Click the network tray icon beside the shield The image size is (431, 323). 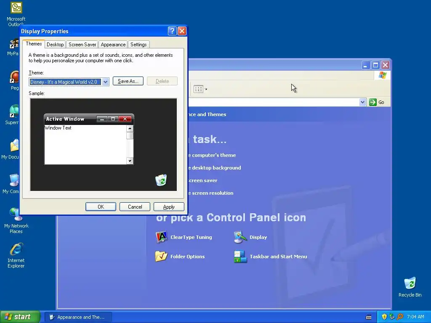(x=392, y=317)
